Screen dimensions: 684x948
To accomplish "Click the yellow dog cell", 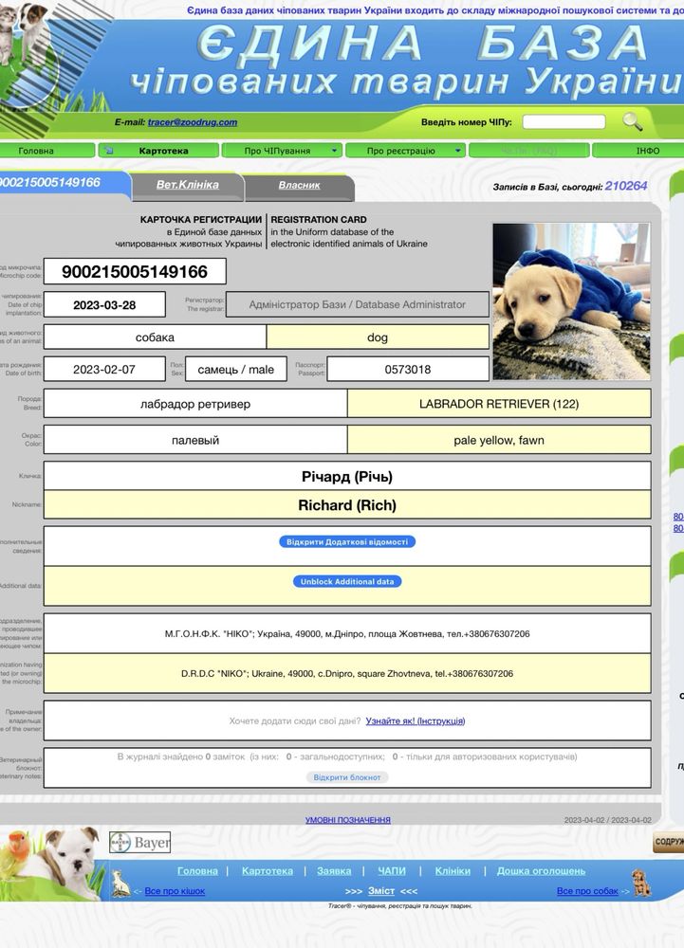I will click(x=378, y=337).
